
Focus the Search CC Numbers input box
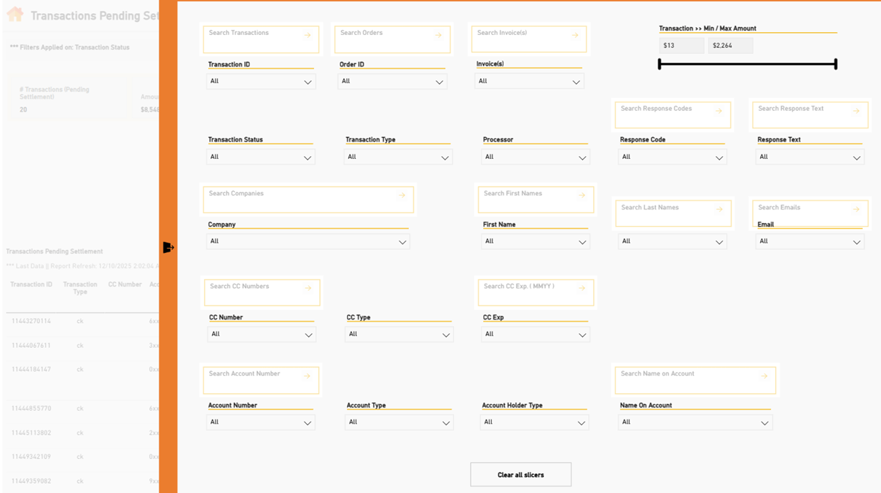(x=262, y=292)
